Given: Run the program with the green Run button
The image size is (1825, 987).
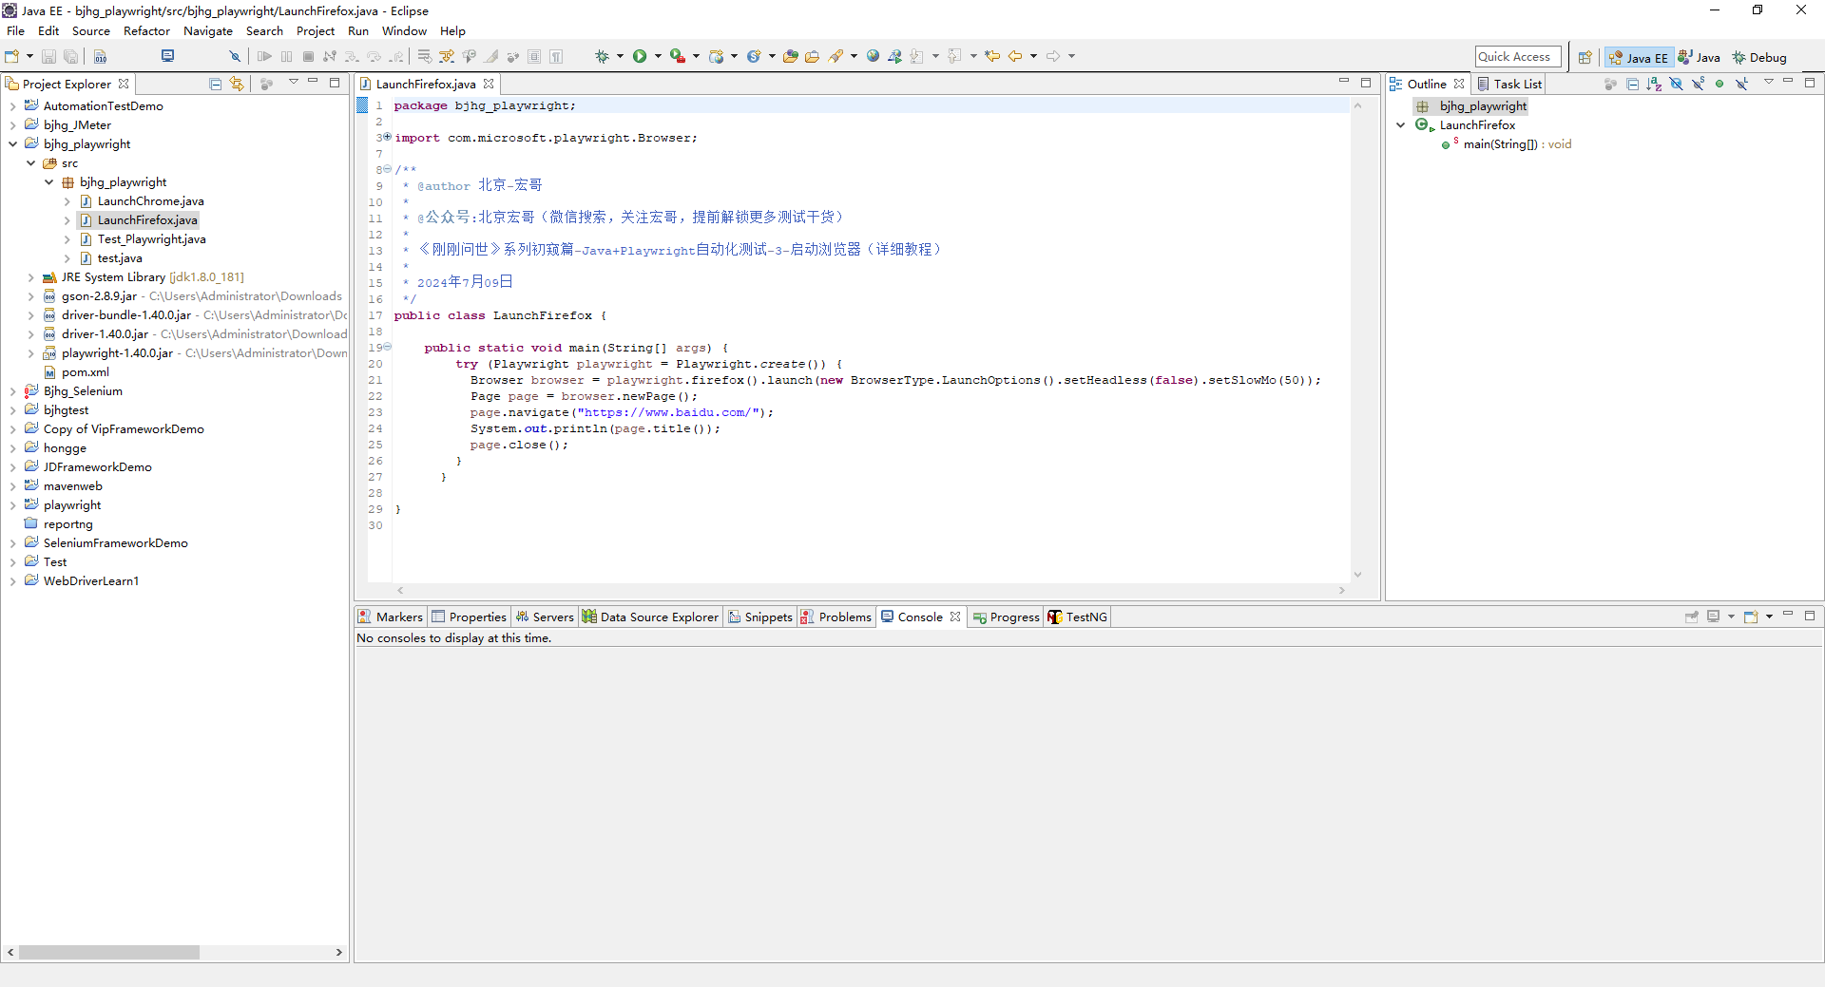Looking at the screenshot, I should [x=640, y=57].
